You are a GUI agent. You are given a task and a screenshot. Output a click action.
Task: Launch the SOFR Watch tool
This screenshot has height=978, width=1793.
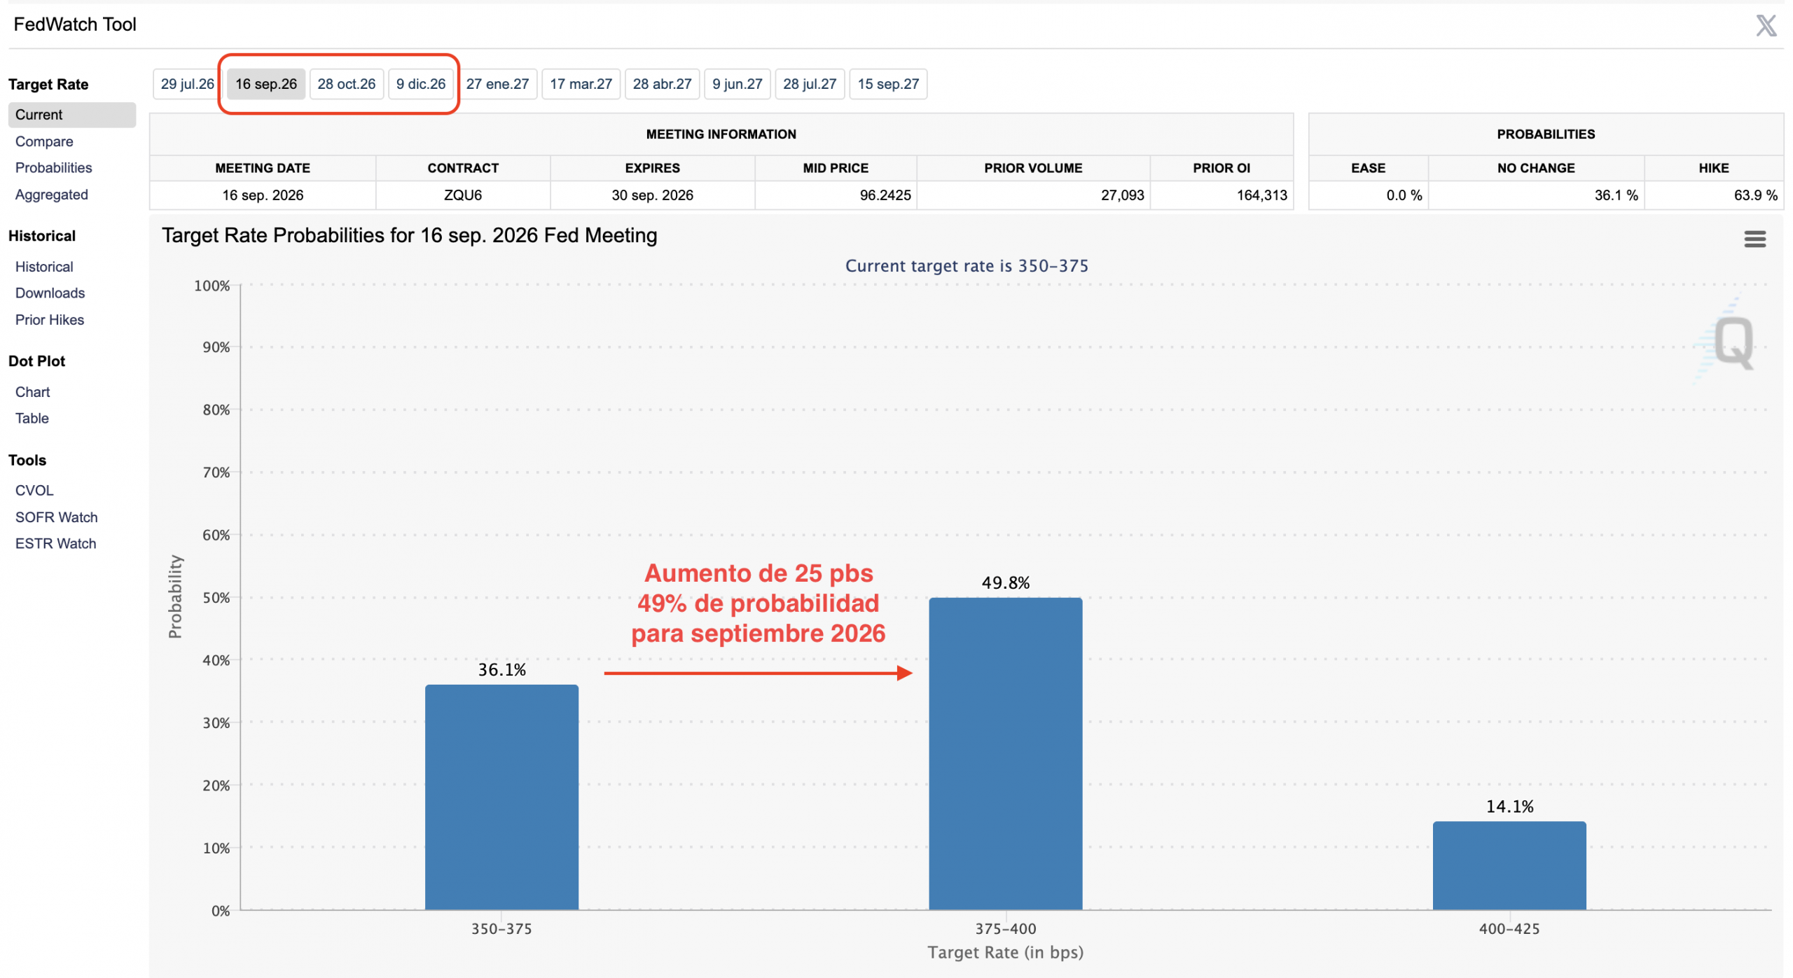56,517
